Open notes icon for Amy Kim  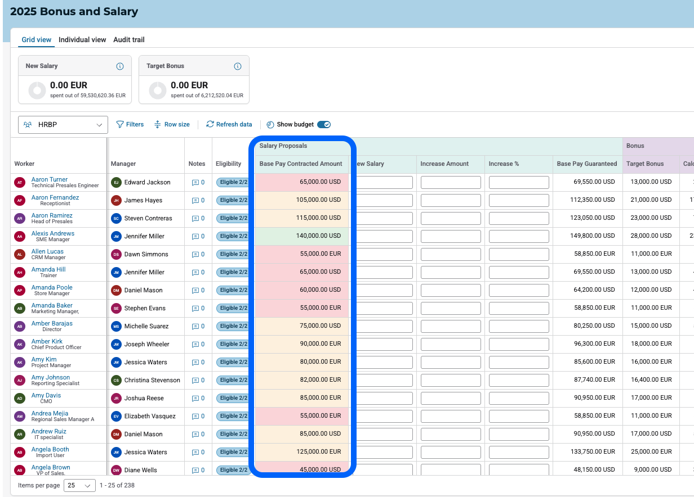(195, 363)
